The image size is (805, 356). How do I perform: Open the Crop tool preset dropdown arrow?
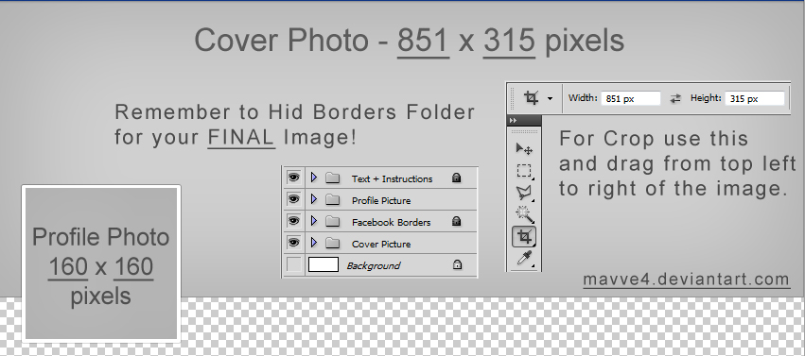pos(550,98)
